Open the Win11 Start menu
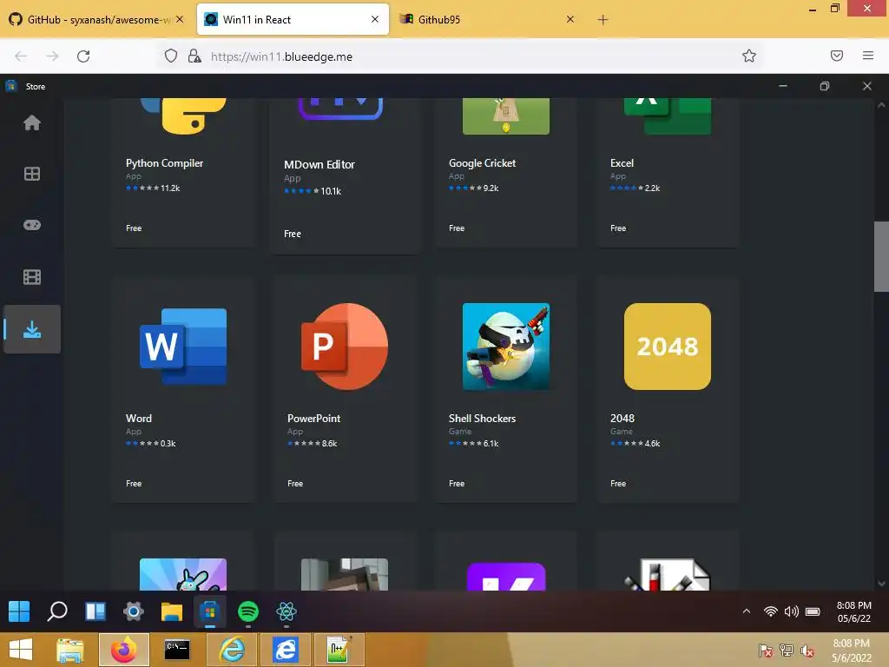This screenshot has width=889, height=667. pyautogui.click(x=19, y=611)
